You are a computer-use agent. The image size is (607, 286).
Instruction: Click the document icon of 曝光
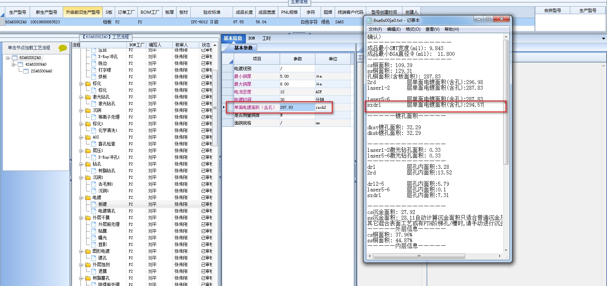[94, 238]
